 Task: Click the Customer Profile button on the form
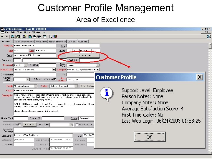point(83,55)
